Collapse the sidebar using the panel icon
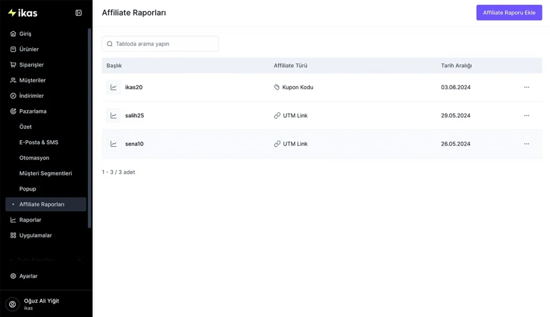Screen dimensions: 550x317 (78, 13)
